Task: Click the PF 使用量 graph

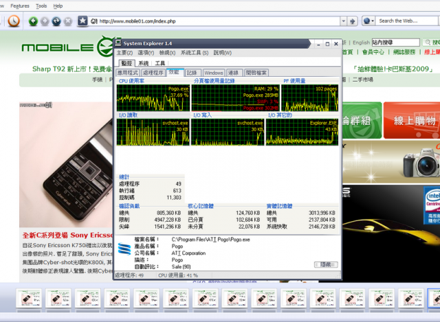Action: pyautogui.click(x=310, y=97)
